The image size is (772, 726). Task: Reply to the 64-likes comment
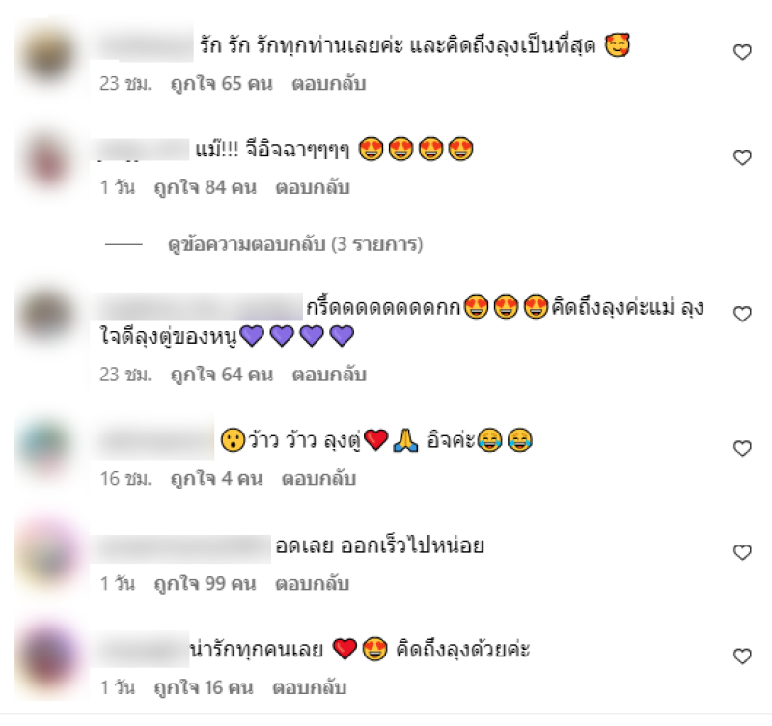(329, 375)
